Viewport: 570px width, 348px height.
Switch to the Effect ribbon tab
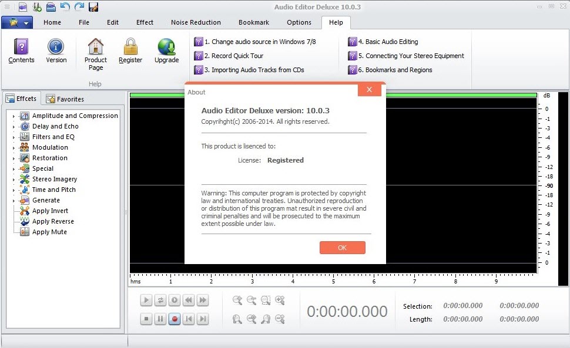pos(145,22)
